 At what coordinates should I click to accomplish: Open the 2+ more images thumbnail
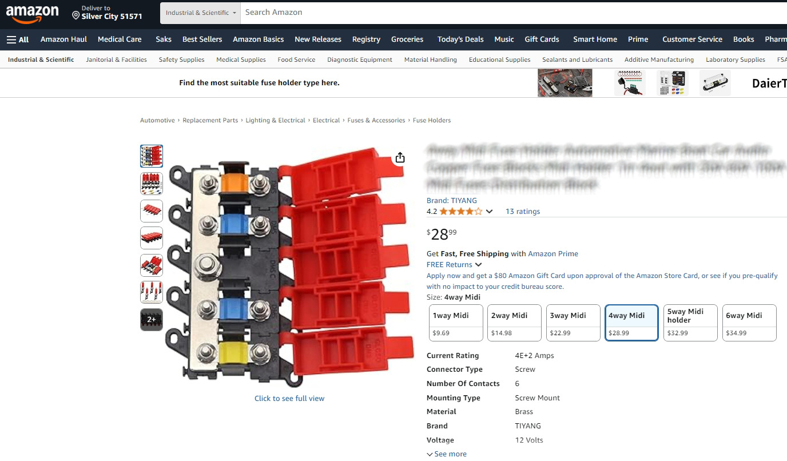[x=152, y=320]
